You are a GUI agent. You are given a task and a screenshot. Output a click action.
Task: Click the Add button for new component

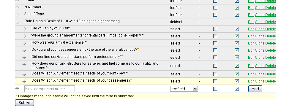pyautogui.click(x=255, y=89)
